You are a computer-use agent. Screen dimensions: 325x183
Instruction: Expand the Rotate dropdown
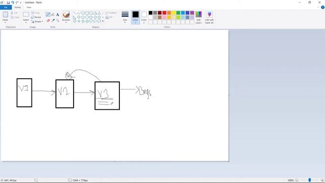43,21
